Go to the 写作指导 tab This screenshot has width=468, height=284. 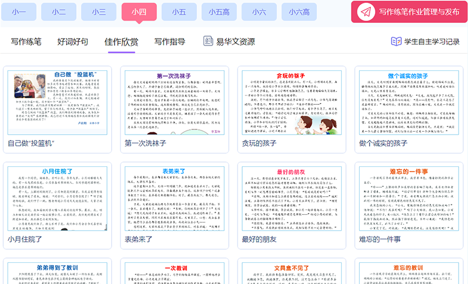click(x=170, y=42)
